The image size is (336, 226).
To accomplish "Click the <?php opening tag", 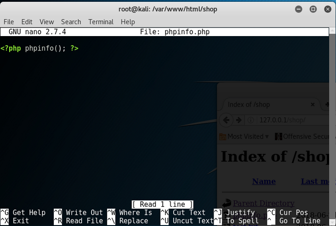I will [x=11, y=48].
